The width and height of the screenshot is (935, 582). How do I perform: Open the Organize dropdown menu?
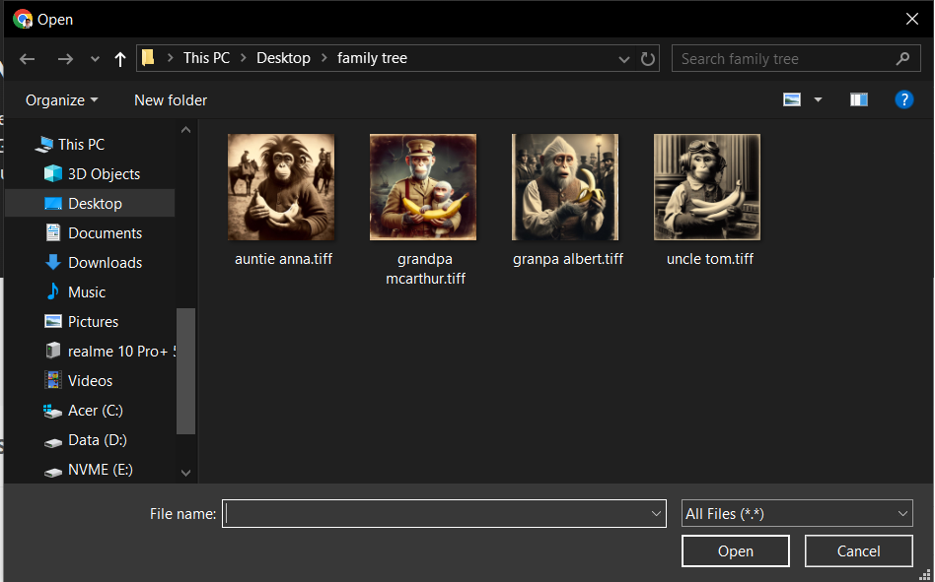point(61,99)
